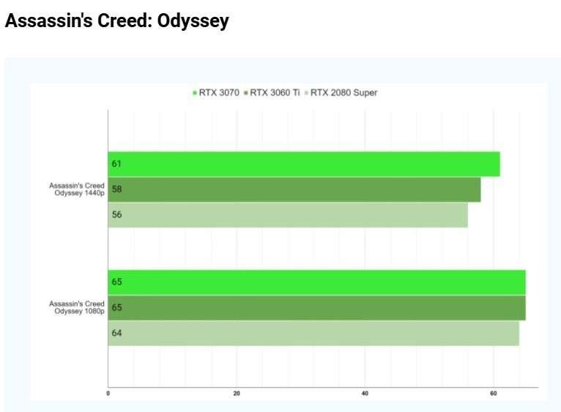The height and width of the screenshot is (412, 561).
Task: Click the 60 tick on the horizontal axis
Action: [x=493, y=394]
